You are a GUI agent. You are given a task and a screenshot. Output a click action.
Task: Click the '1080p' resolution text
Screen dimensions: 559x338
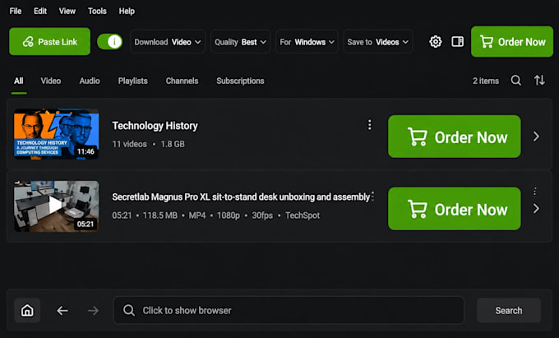pos(229,215)
